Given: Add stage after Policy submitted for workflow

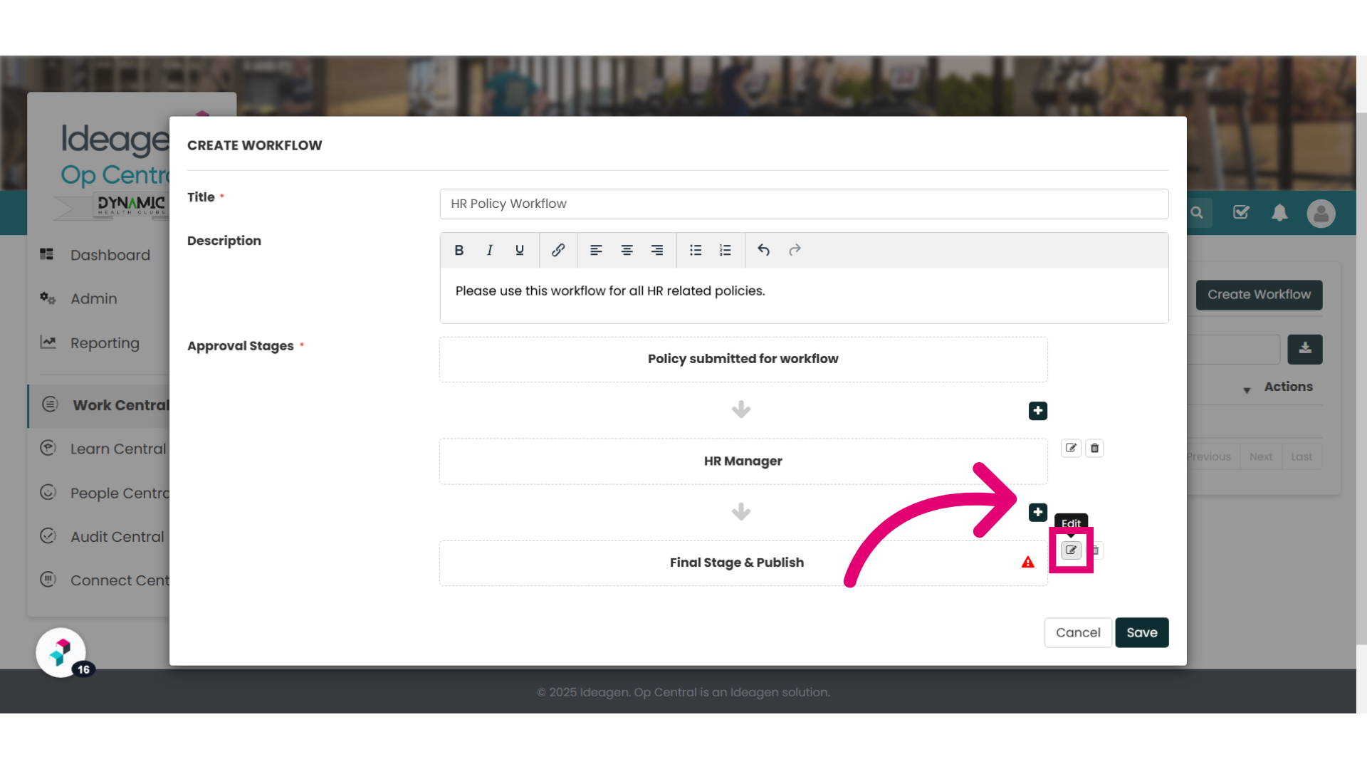Looking at the screenshot, I should pos(1038,411).
